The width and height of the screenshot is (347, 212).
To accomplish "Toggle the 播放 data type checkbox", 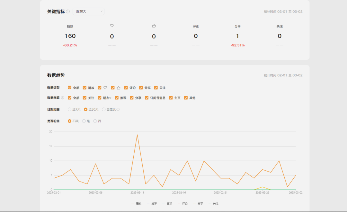I will (85, 88).
